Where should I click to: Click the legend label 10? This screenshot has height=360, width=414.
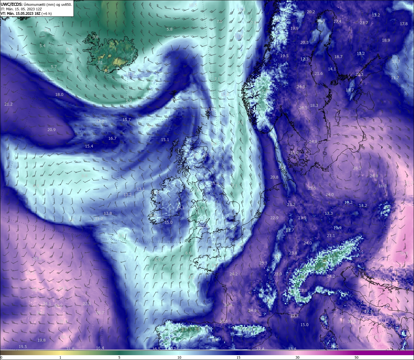(x=179, y=357)
